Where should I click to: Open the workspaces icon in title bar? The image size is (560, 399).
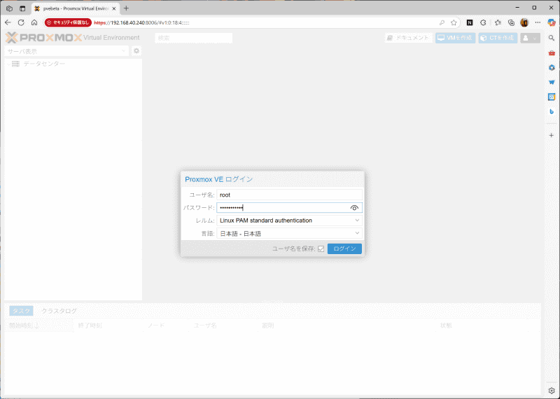click(9, 8)
